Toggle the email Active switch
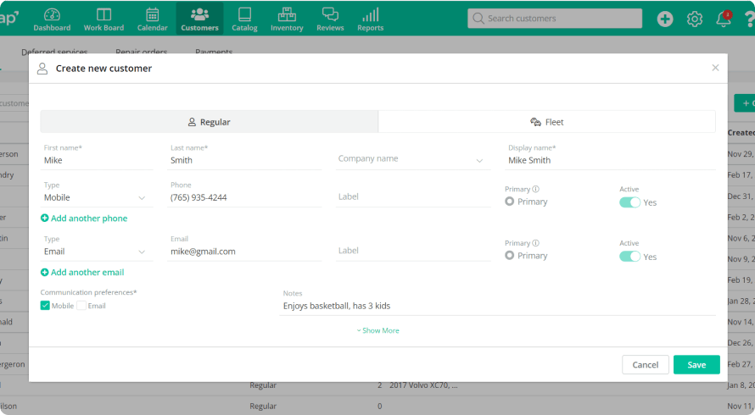 point(629,257)
